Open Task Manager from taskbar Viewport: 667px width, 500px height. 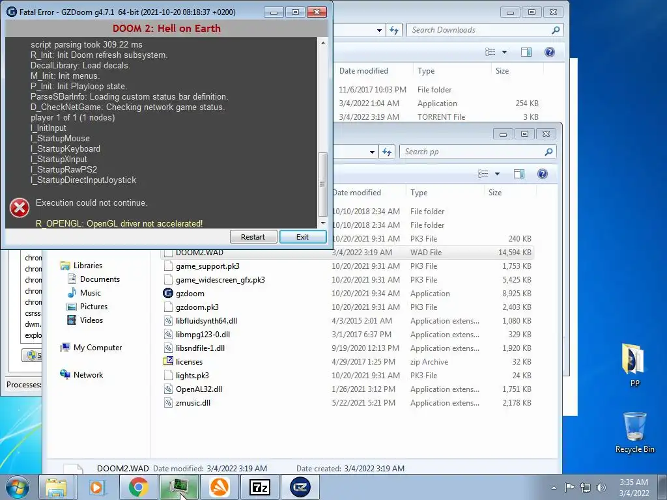click(x=178, y=487)
